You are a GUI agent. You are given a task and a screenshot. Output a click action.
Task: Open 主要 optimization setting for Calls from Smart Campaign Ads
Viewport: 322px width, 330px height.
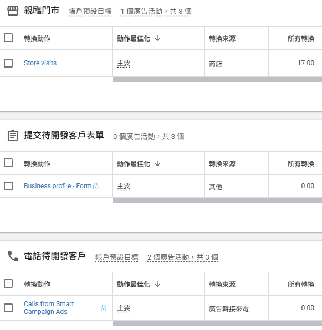pyautogui.click(x=124, y=308)
